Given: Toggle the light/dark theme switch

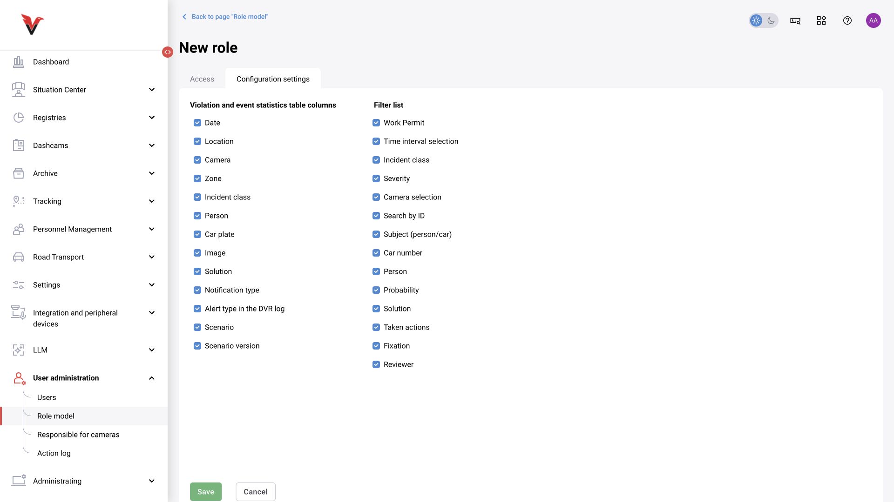Looking at the screenshot, I should click(x=764, y=20).
